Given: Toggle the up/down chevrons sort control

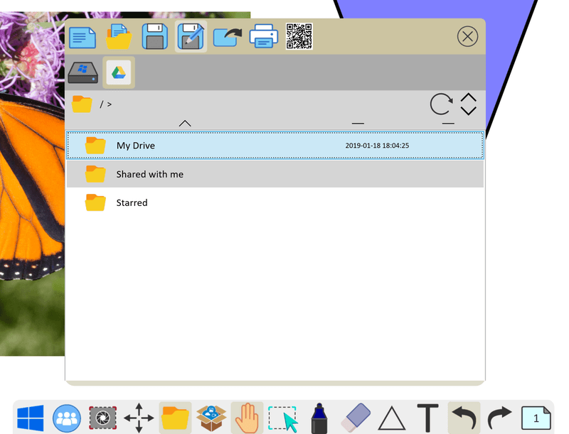Looking at the screenshot, I should [x=468, y=104].
